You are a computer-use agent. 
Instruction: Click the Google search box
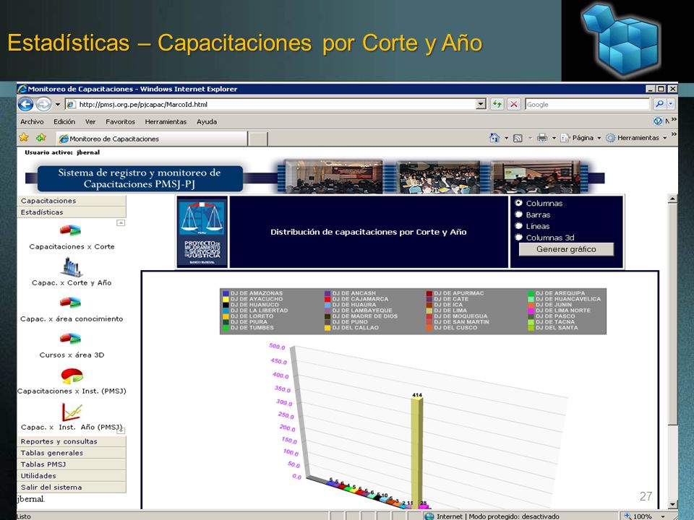[x=588, y=104]
